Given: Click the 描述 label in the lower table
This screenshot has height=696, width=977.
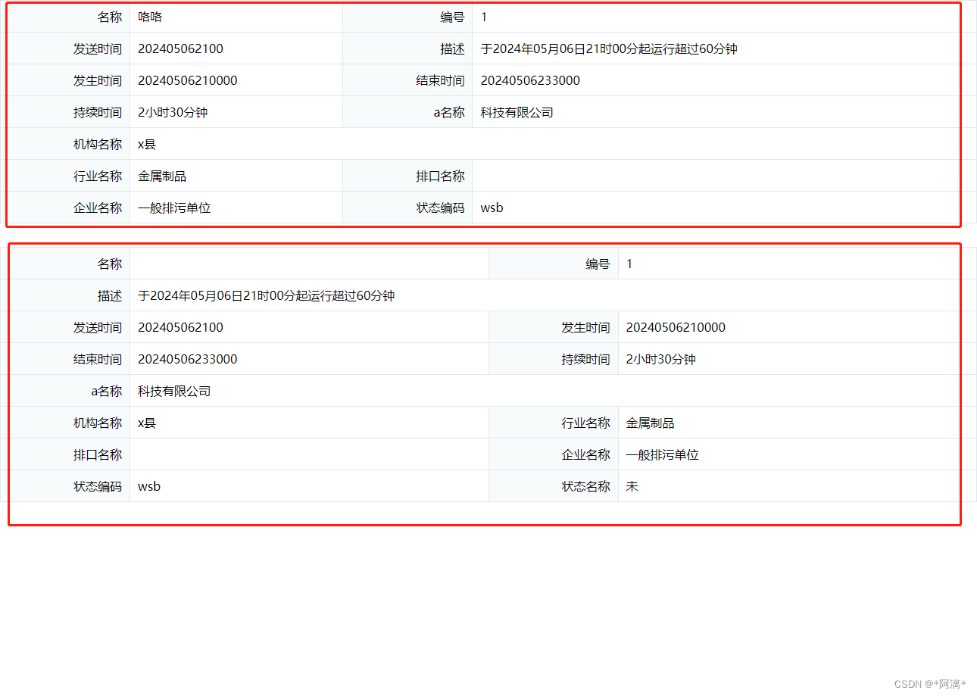Looking at the screenshot, I should point(110,295).
